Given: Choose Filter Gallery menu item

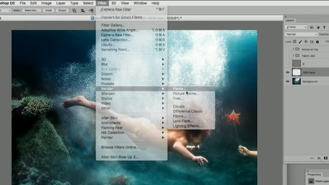Looking at the screenshot, I should coord(132,25).
